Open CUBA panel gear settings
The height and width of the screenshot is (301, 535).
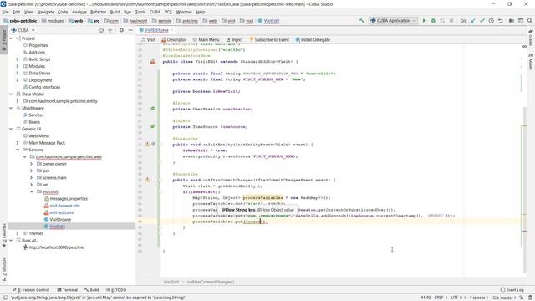coord(121,30)
